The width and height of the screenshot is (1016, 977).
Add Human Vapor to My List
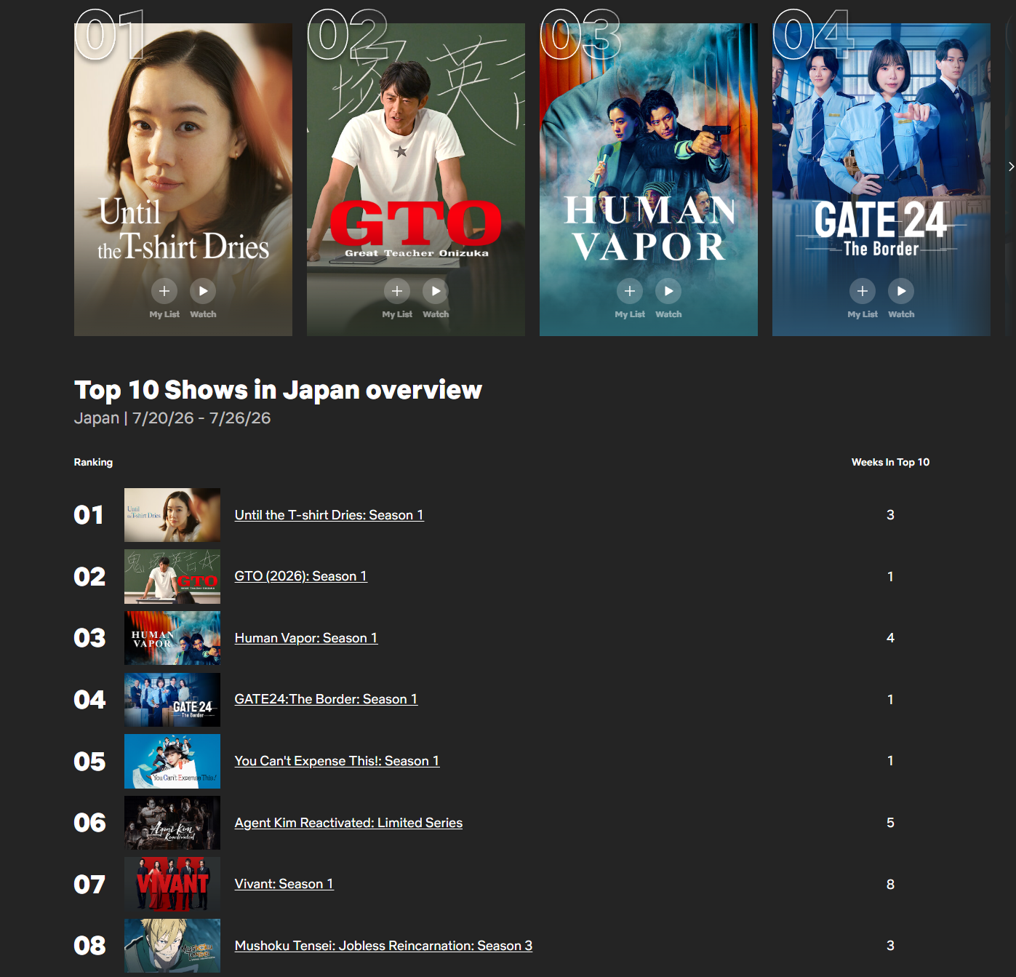click(x=630, y=291)
